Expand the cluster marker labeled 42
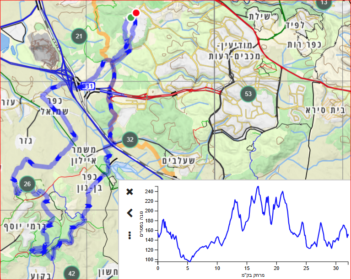 tap(71, 273)
